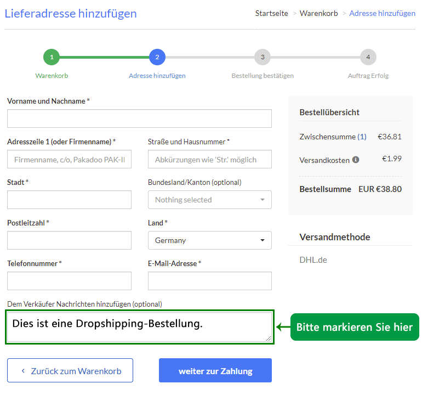Click into the Postleitzahl field
The height and width of the screenshot is (395, 422).
click(69, 240)
